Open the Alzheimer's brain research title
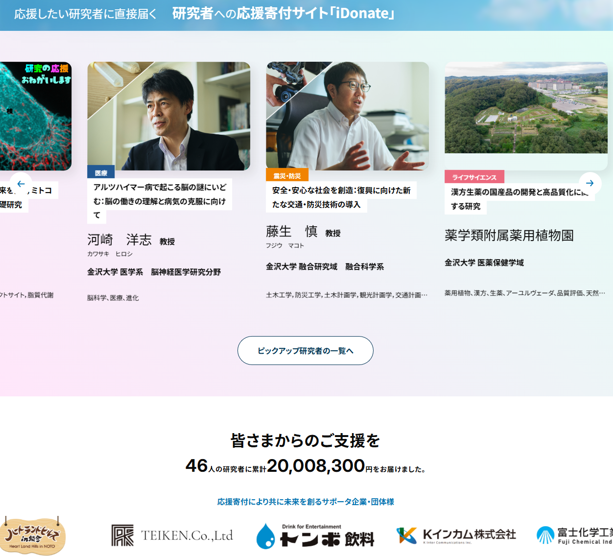 [x=160, y=195]
